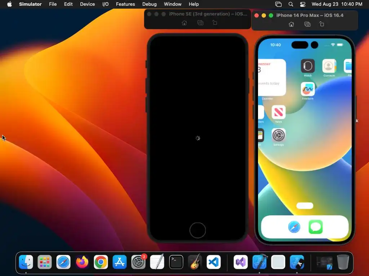This screenshot has height=276, width=369.
Task: Open App Store from the Dock
Action: coord(120,262)
